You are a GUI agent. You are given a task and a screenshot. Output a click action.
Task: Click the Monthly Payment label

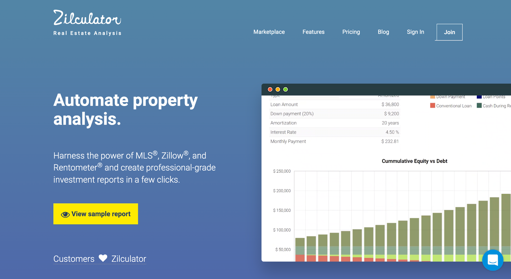coord(288,142)
